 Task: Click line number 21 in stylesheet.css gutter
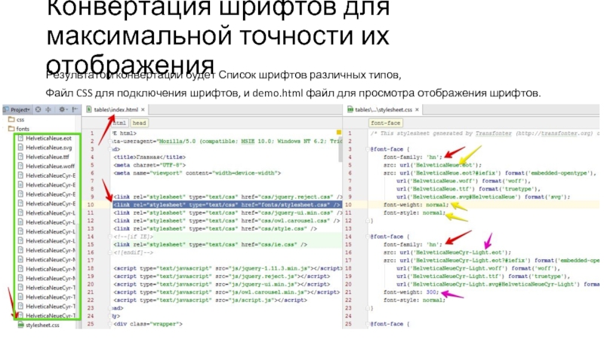coord(348,292)
